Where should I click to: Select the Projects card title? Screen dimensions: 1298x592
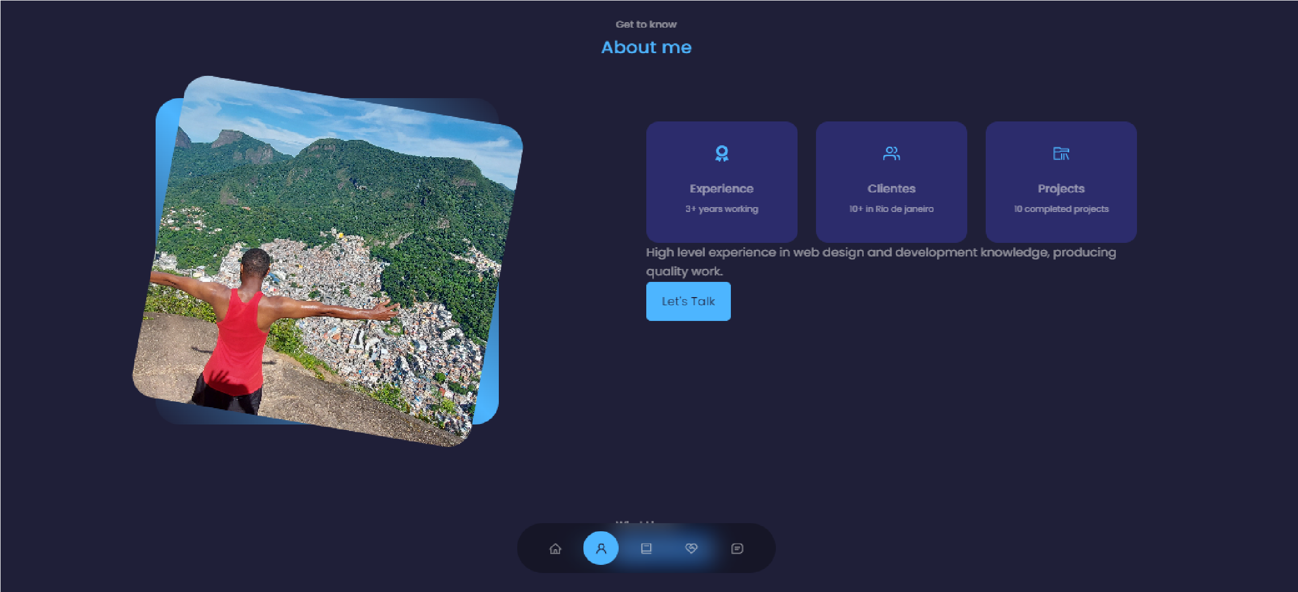pos(1061,189)
